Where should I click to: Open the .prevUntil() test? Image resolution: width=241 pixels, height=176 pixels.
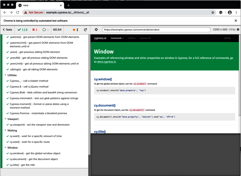tap(44, 64)
